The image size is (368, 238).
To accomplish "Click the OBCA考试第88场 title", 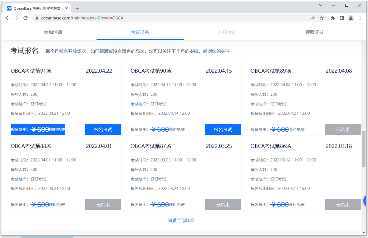I will [31, 146].
